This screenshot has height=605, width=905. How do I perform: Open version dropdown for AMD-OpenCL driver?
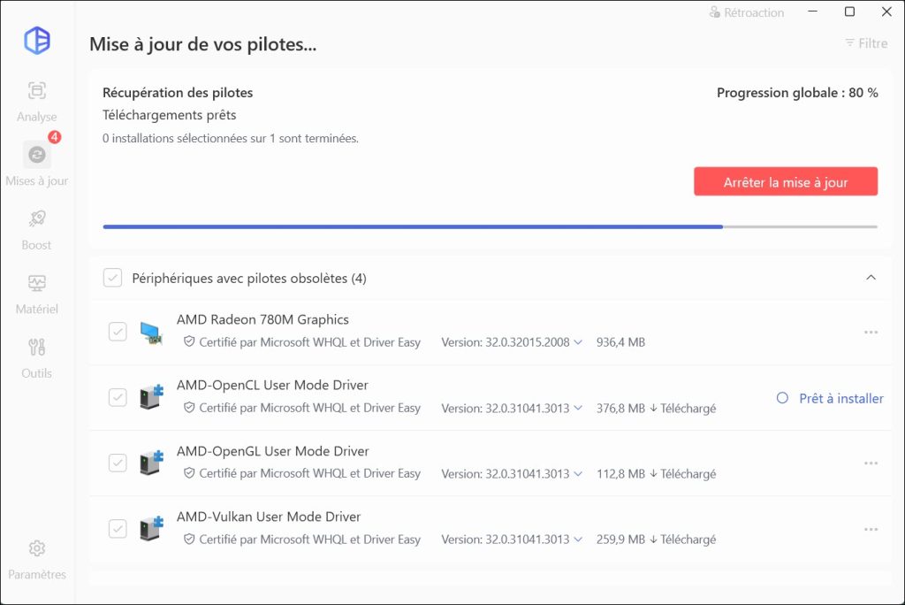578,408
